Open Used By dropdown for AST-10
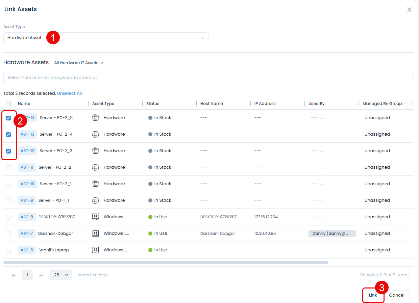419x303 pixels. click(x=317, y=184)
